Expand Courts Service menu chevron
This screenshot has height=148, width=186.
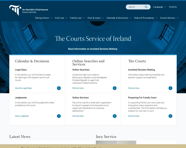[x=177, y=18]
